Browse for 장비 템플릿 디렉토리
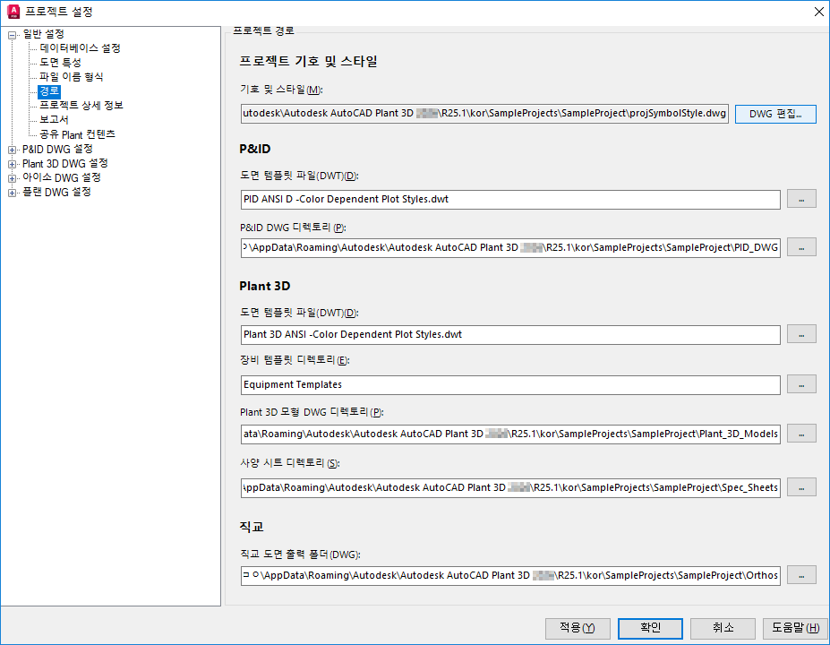This screenshot has height=645, width=830. coord(801,384)
